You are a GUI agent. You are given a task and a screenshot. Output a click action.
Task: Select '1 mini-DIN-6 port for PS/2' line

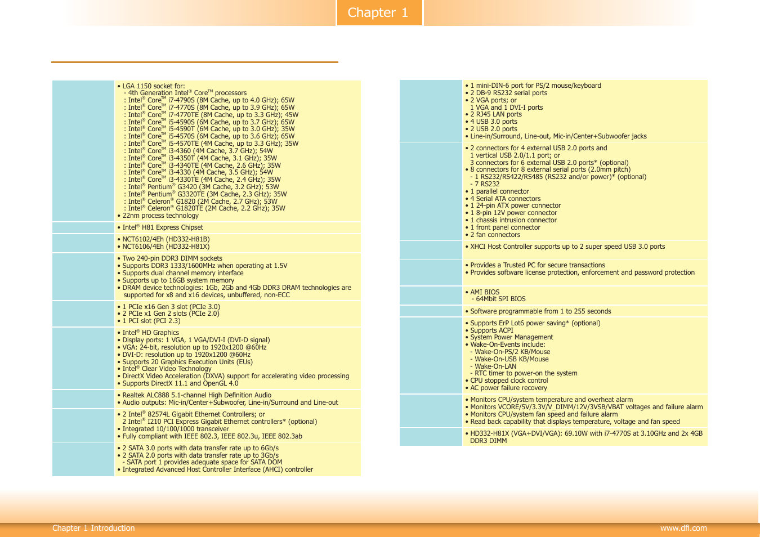[533, 86]
